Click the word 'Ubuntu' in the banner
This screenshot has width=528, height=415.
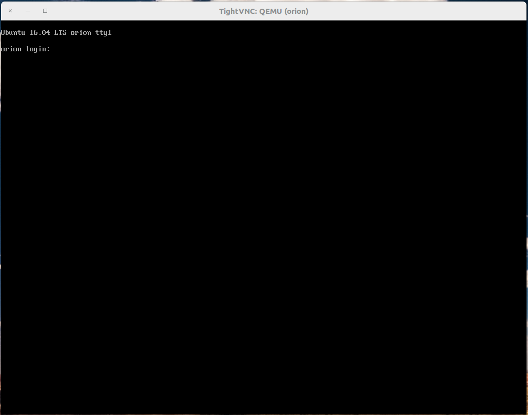[x=13, y=33]
